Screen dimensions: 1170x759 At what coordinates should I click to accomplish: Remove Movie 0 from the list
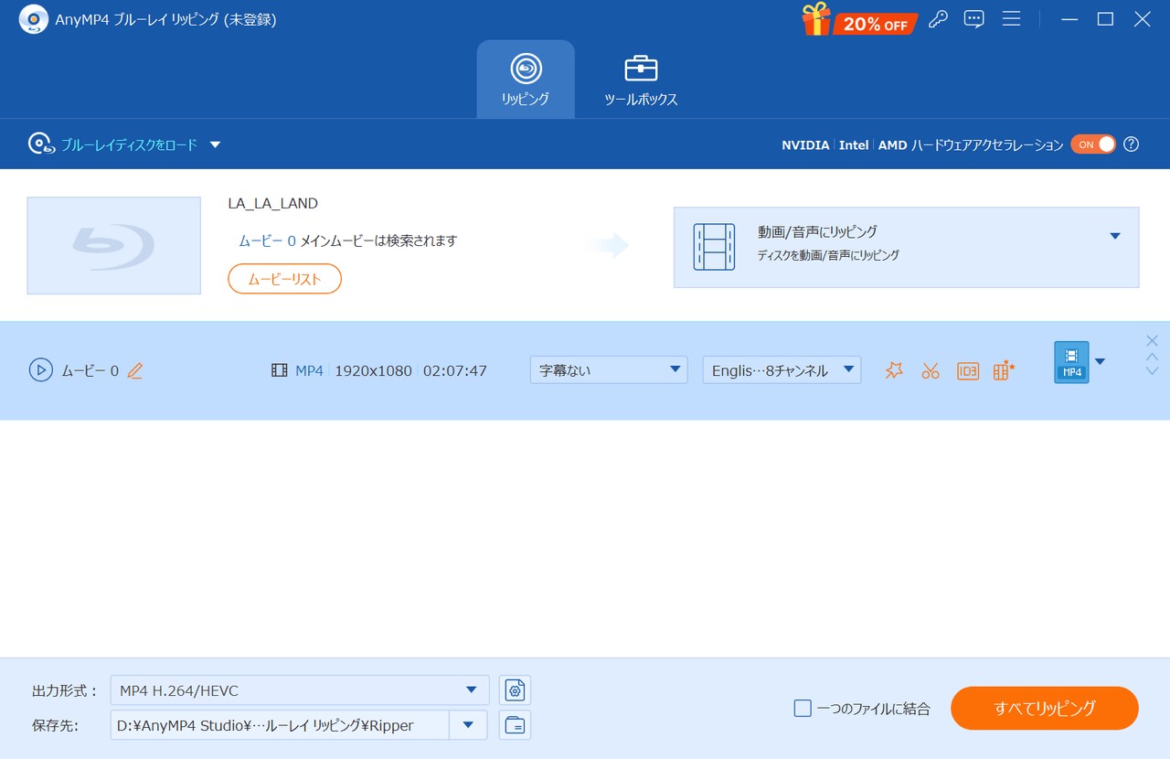coord(1152,340)
